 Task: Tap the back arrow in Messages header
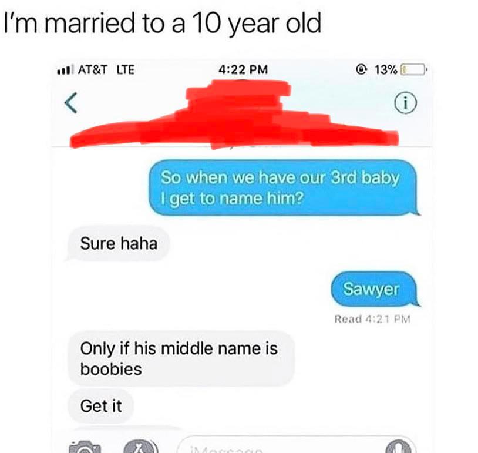pyautogui.click(x=70, y=103)
